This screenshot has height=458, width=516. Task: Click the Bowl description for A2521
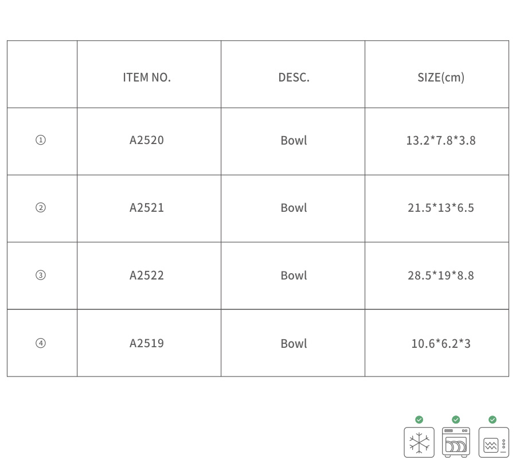(294, 208)
